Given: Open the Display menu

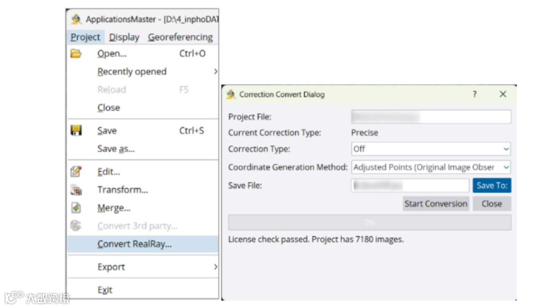Looking at the screenshot, I should coord(124,37).
